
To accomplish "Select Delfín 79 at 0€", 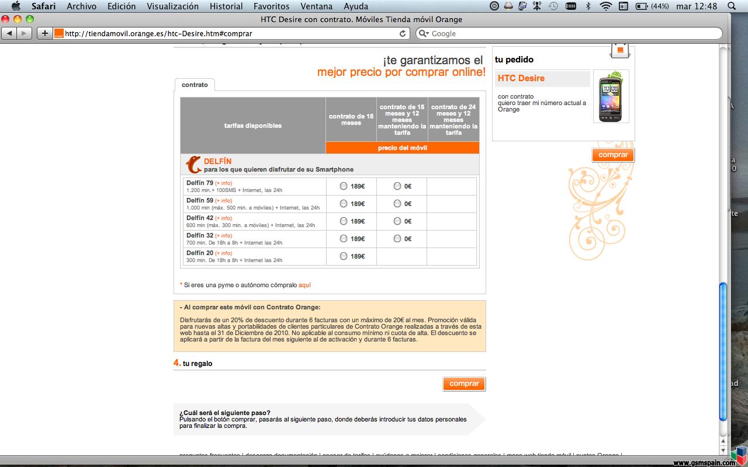I will 397,186.
